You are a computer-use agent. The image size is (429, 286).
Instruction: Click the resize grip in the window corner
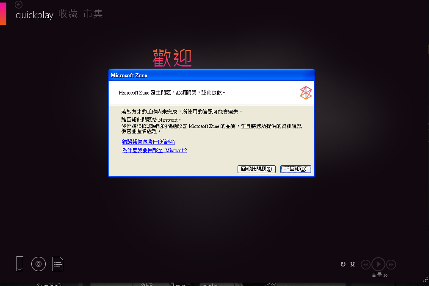(426, 279)
